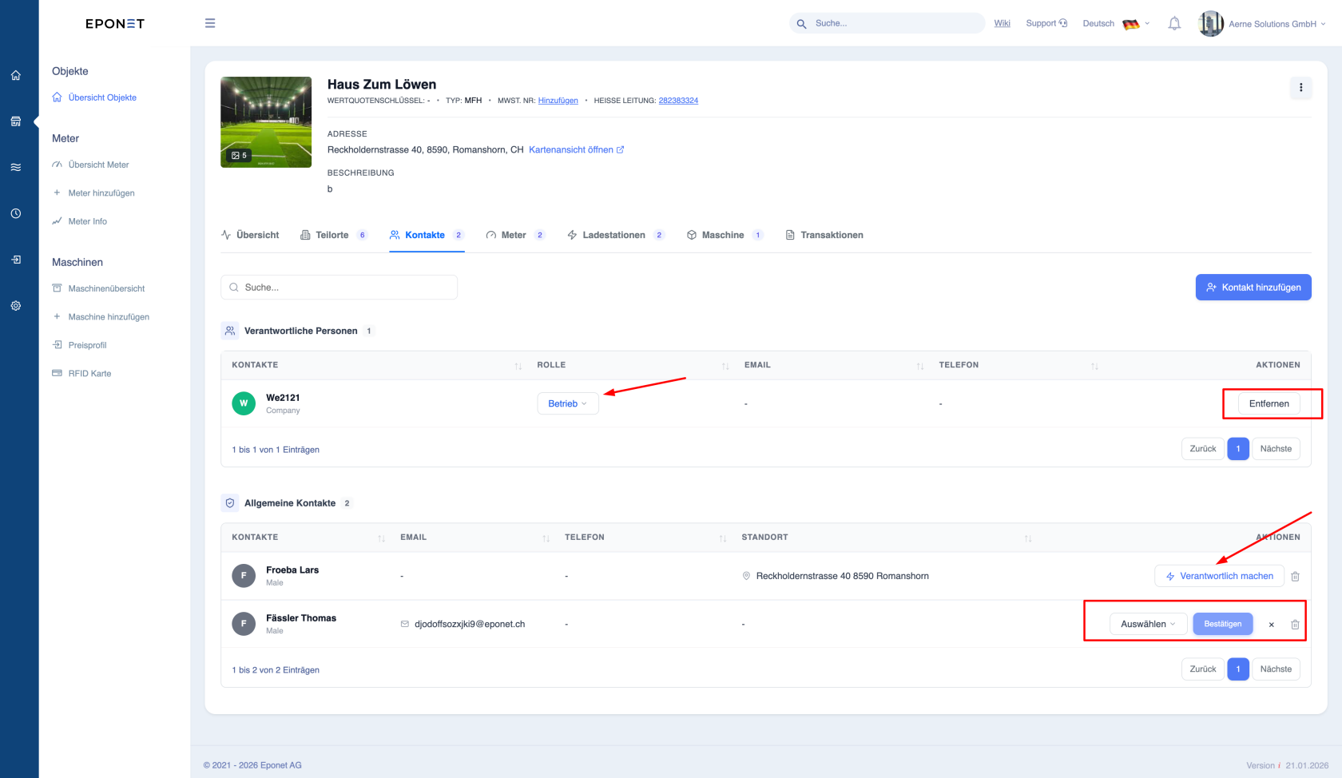Click Bestätigen for Fässler Thomas
Viewport: 1342px width, 778px height.
(1222, 624)
